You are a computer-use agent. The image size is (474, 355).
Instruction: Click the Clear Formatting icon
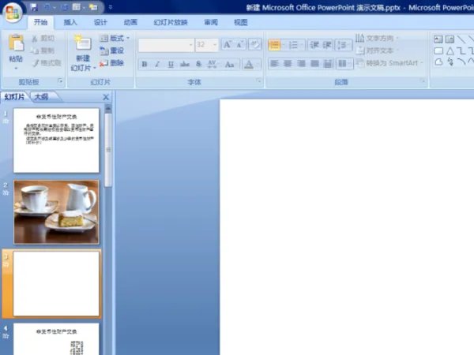[x=256, y=45]
